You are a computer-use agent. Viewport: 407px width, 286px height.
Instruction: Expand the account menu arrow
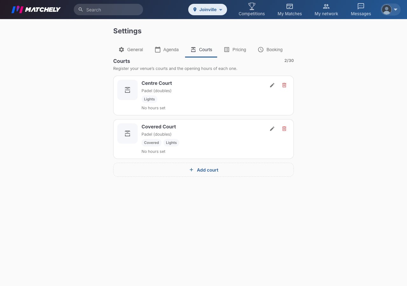(x=396, y=10)
